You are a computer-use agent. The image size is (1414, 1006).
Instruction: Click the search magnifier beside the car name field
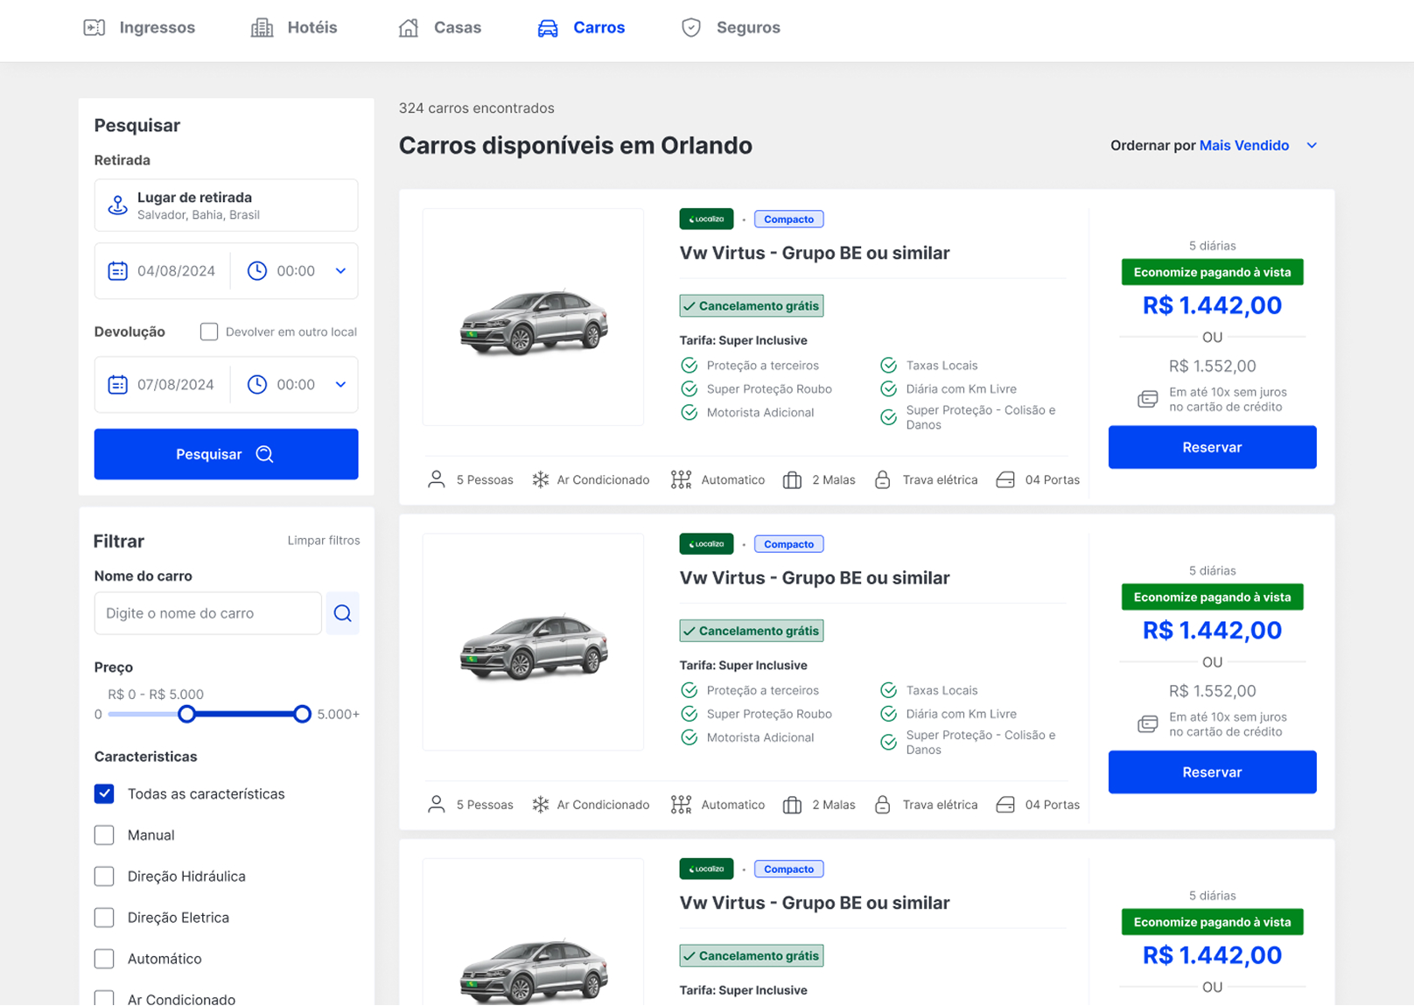click(342, 613)
